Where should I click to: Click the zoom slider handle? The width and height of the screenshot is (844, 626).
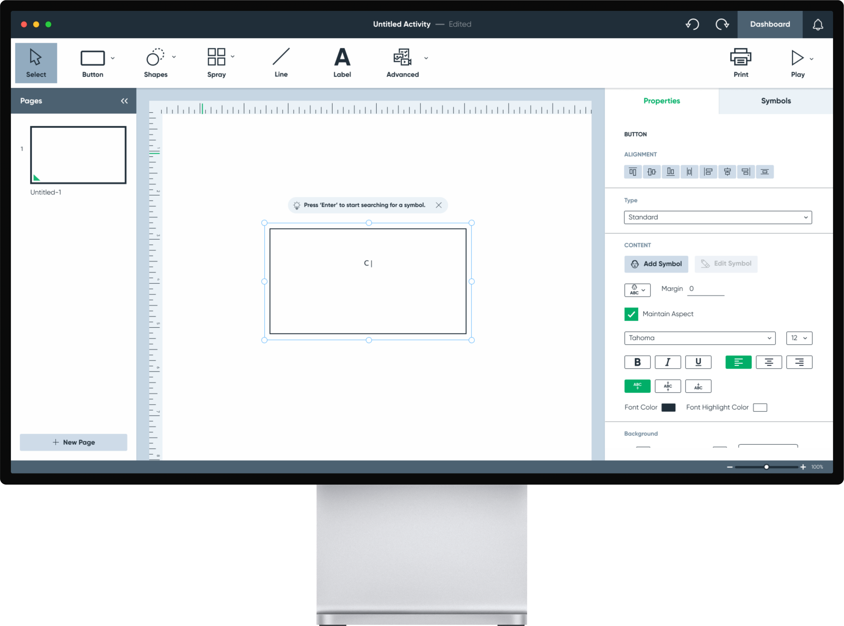click(x=766, y=467)
